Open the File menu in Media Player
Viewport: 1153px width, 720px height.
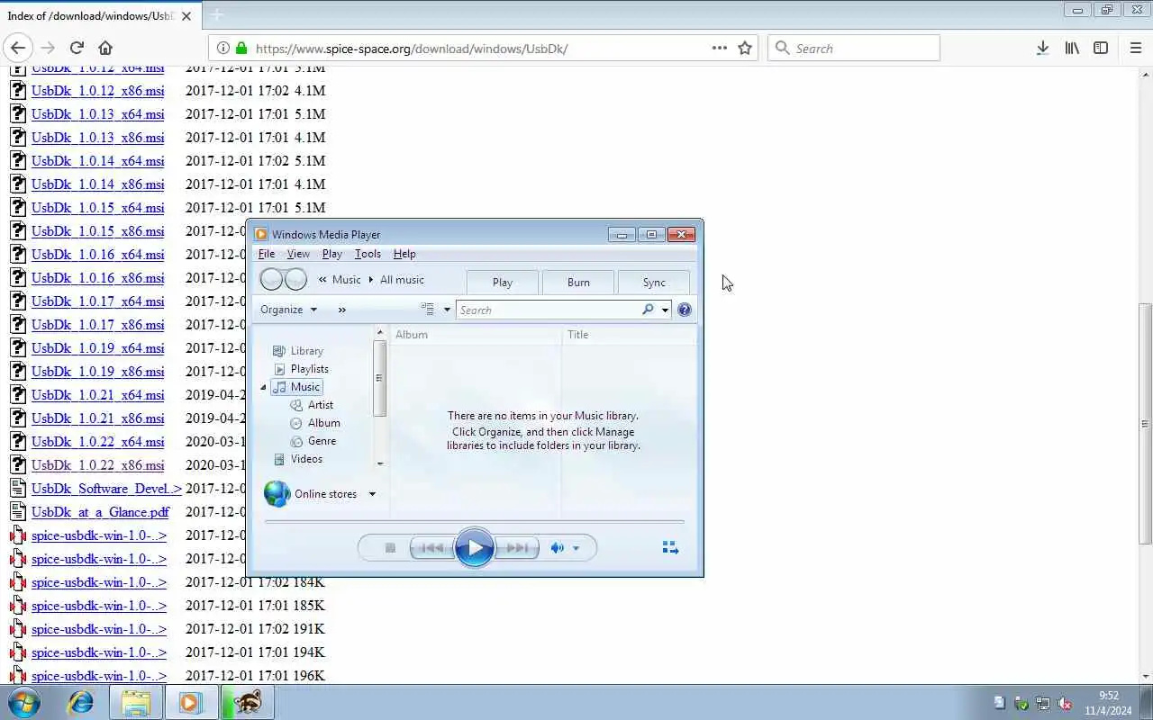(x=267, y=254)
